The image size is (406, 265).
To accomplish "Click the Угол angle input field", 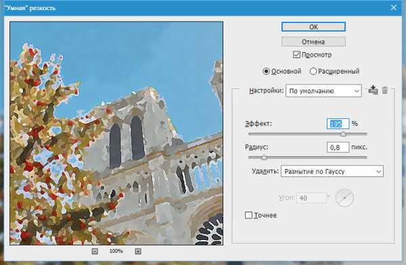I will [311, 198].
